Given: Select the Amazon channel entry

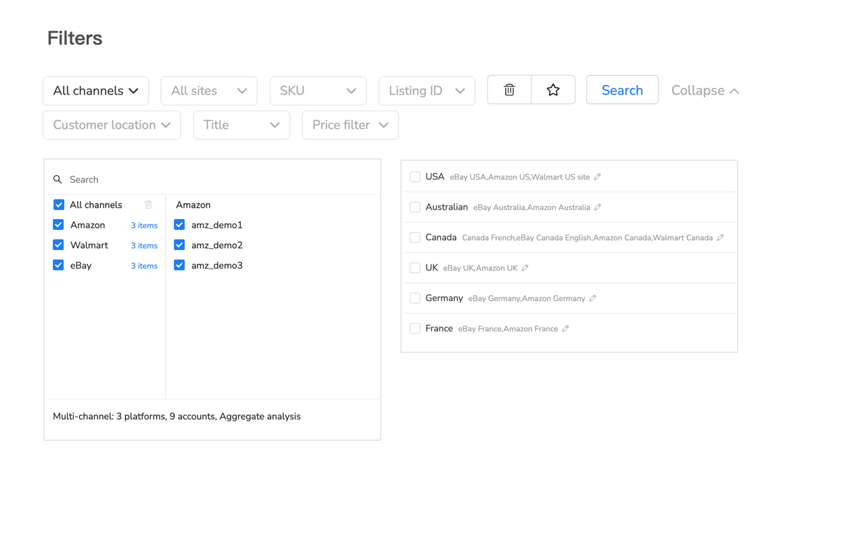Looking at the screenshot, I should 88,225.
